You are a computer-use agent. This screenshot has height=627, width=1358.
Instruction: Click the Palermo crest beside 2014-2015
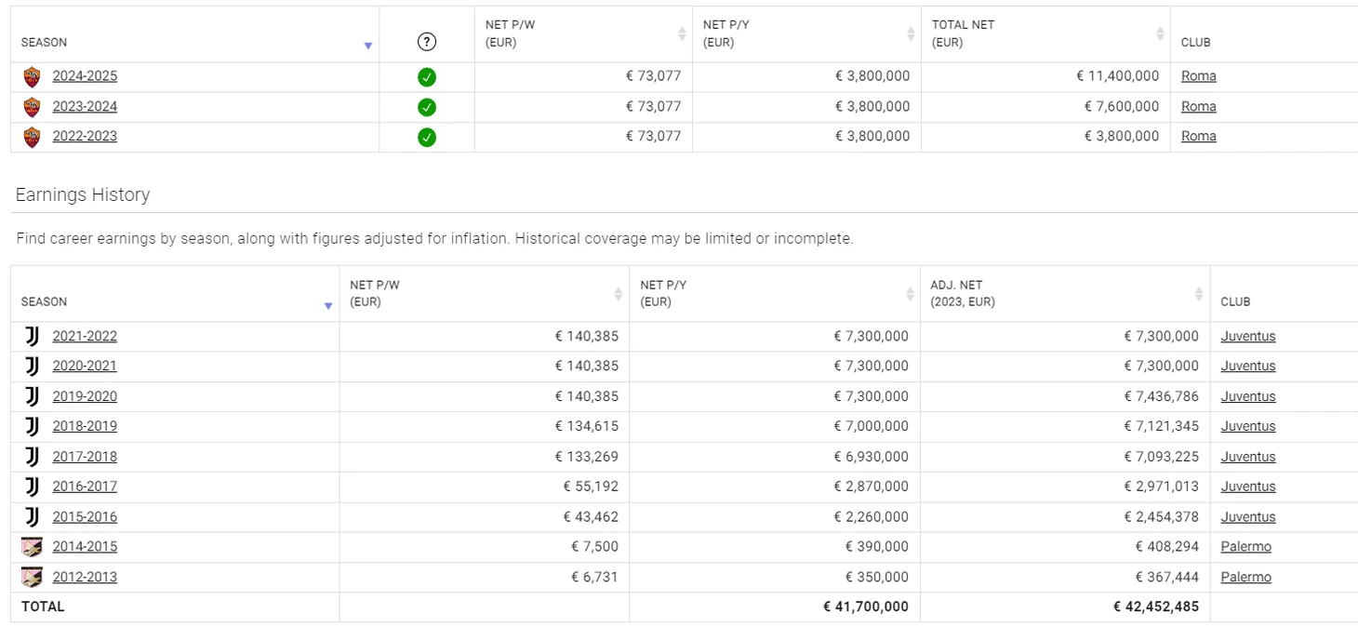point(32,547)
